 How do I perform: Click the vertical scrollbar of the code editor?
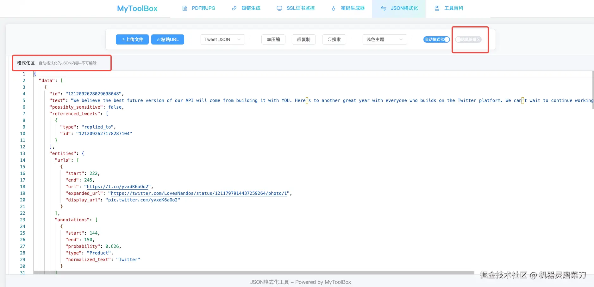tap(593, 90)
